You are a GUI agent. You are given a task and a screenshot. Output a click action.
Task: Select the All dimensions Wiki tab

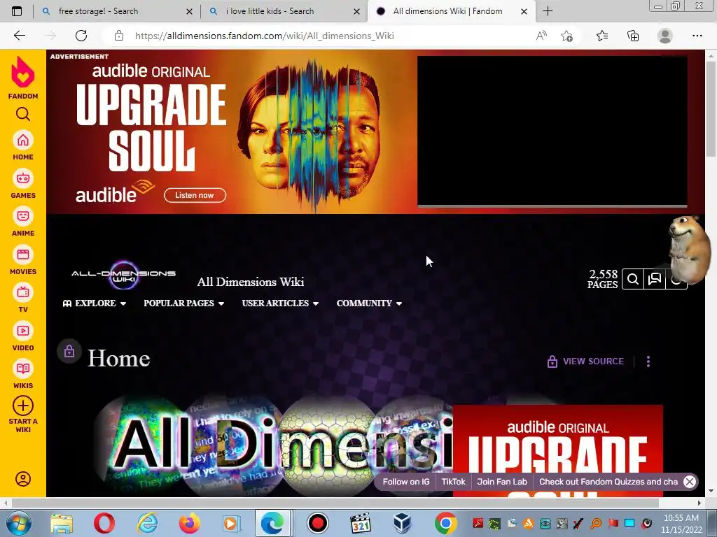pos(447,11)
